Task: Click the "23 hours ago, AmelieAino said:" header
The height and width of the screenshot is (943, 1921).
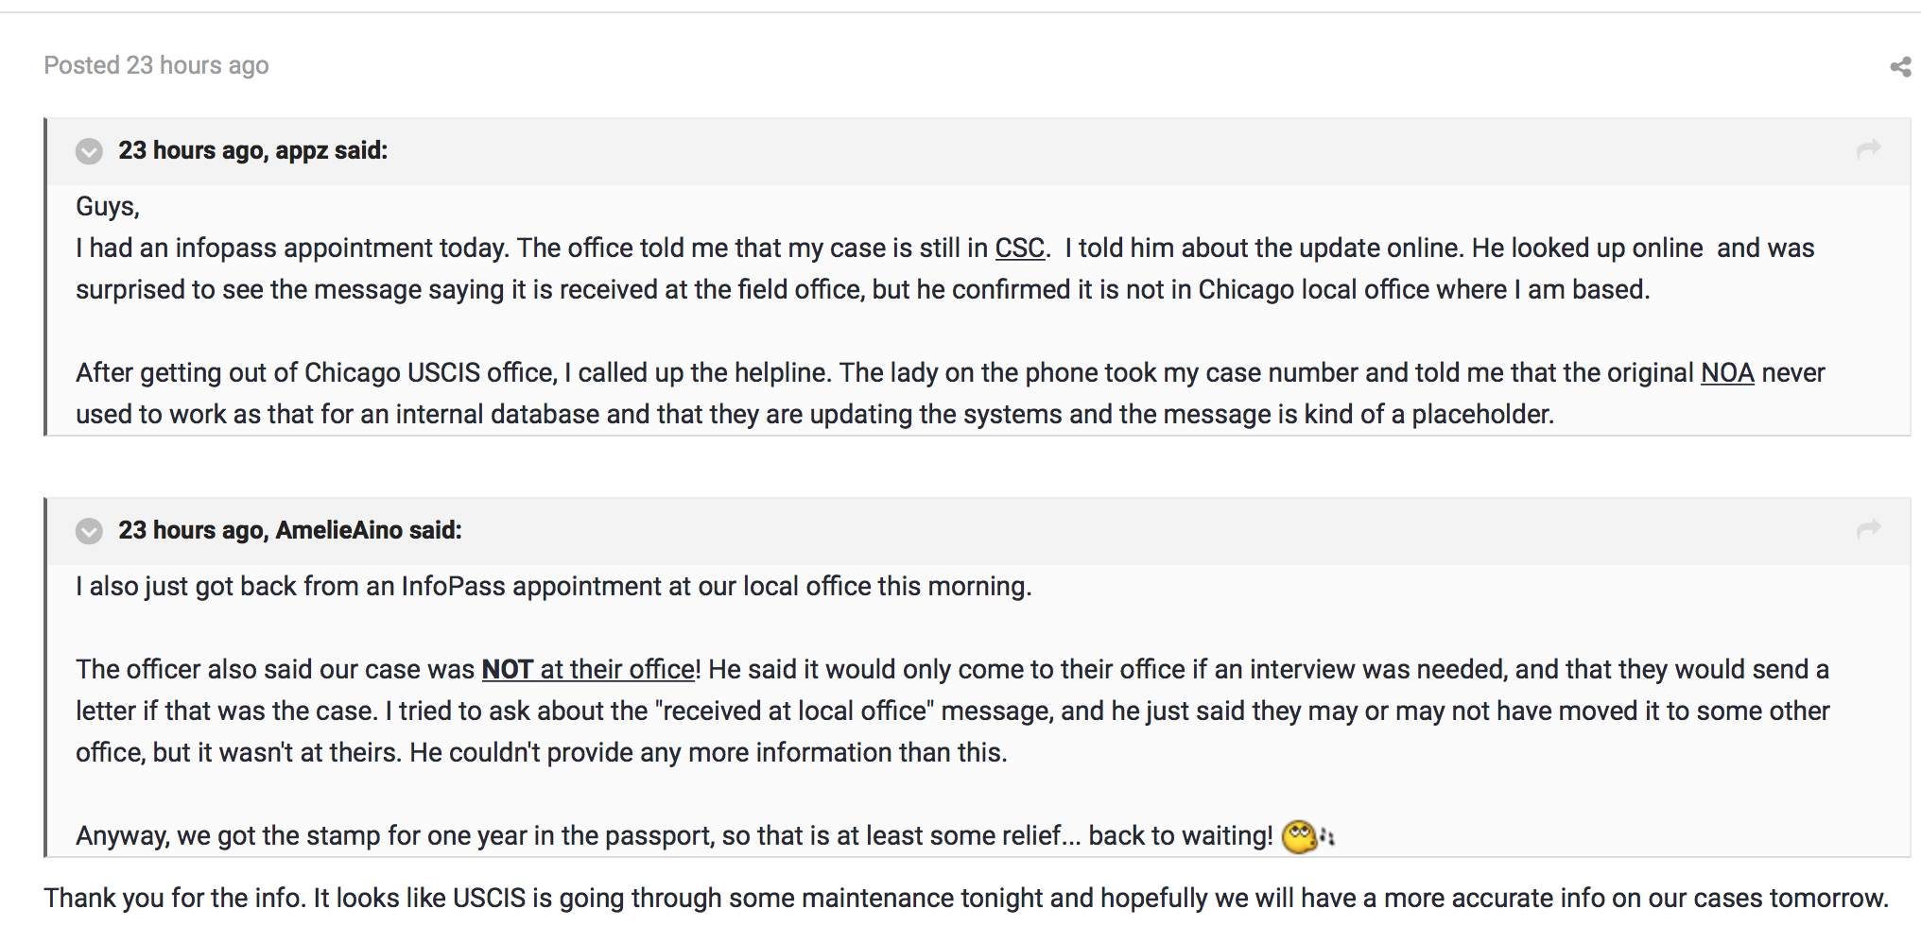Action: tap(289, 530)
